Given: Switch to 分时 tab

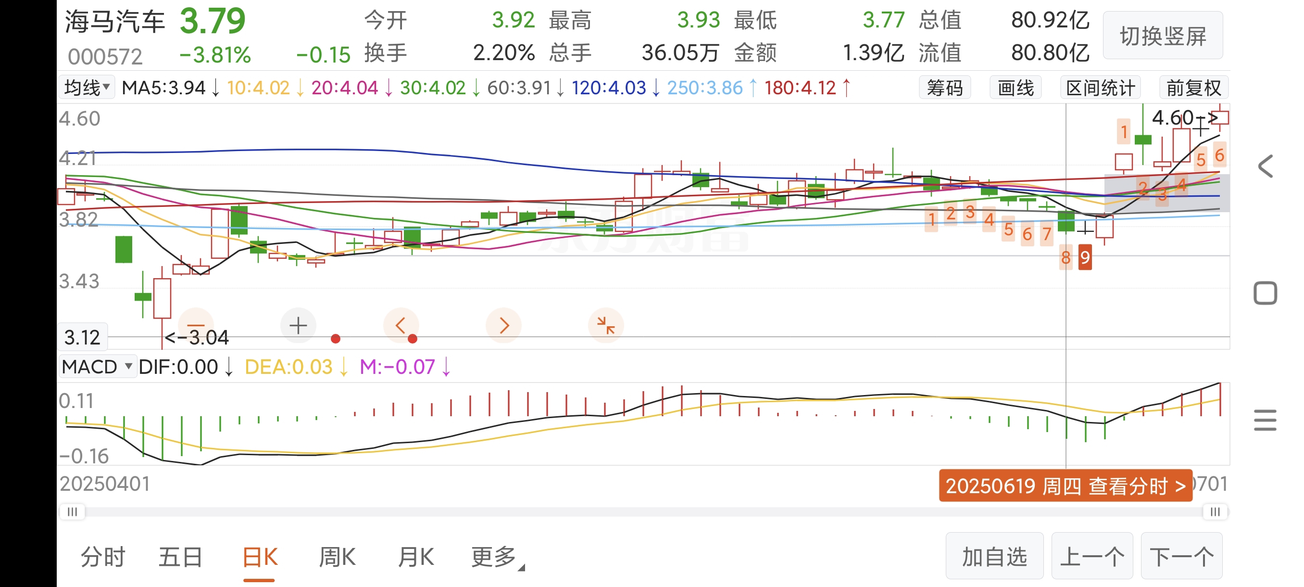Looking at the screenshot, I should (103, 557).
